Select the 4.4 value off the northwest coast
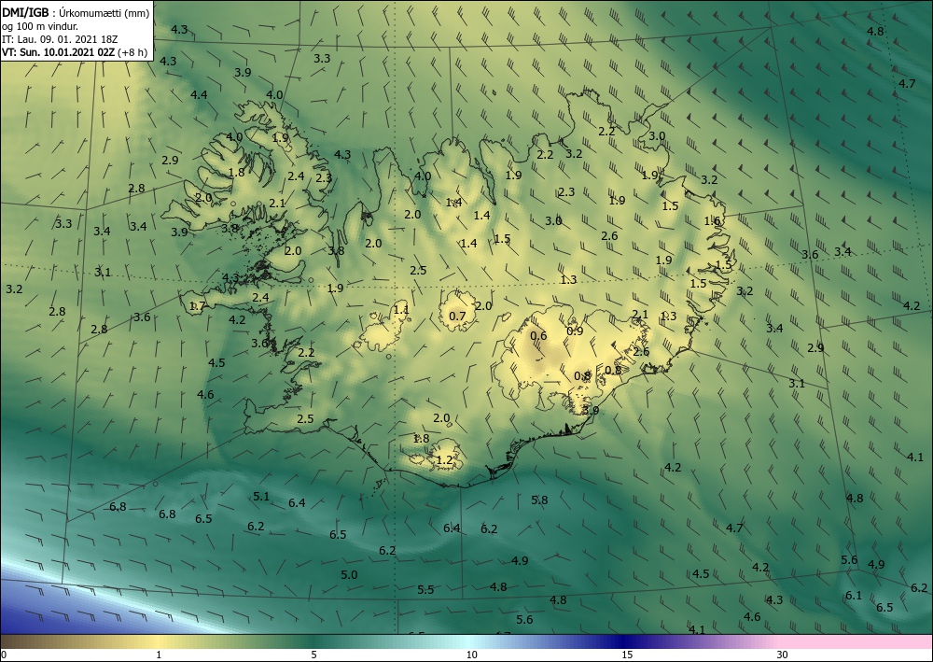933x662 pixels. point(199,94)
